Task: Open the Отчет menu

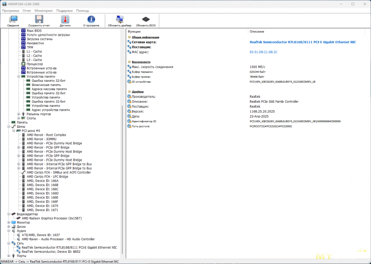Action: click(27, 11)
